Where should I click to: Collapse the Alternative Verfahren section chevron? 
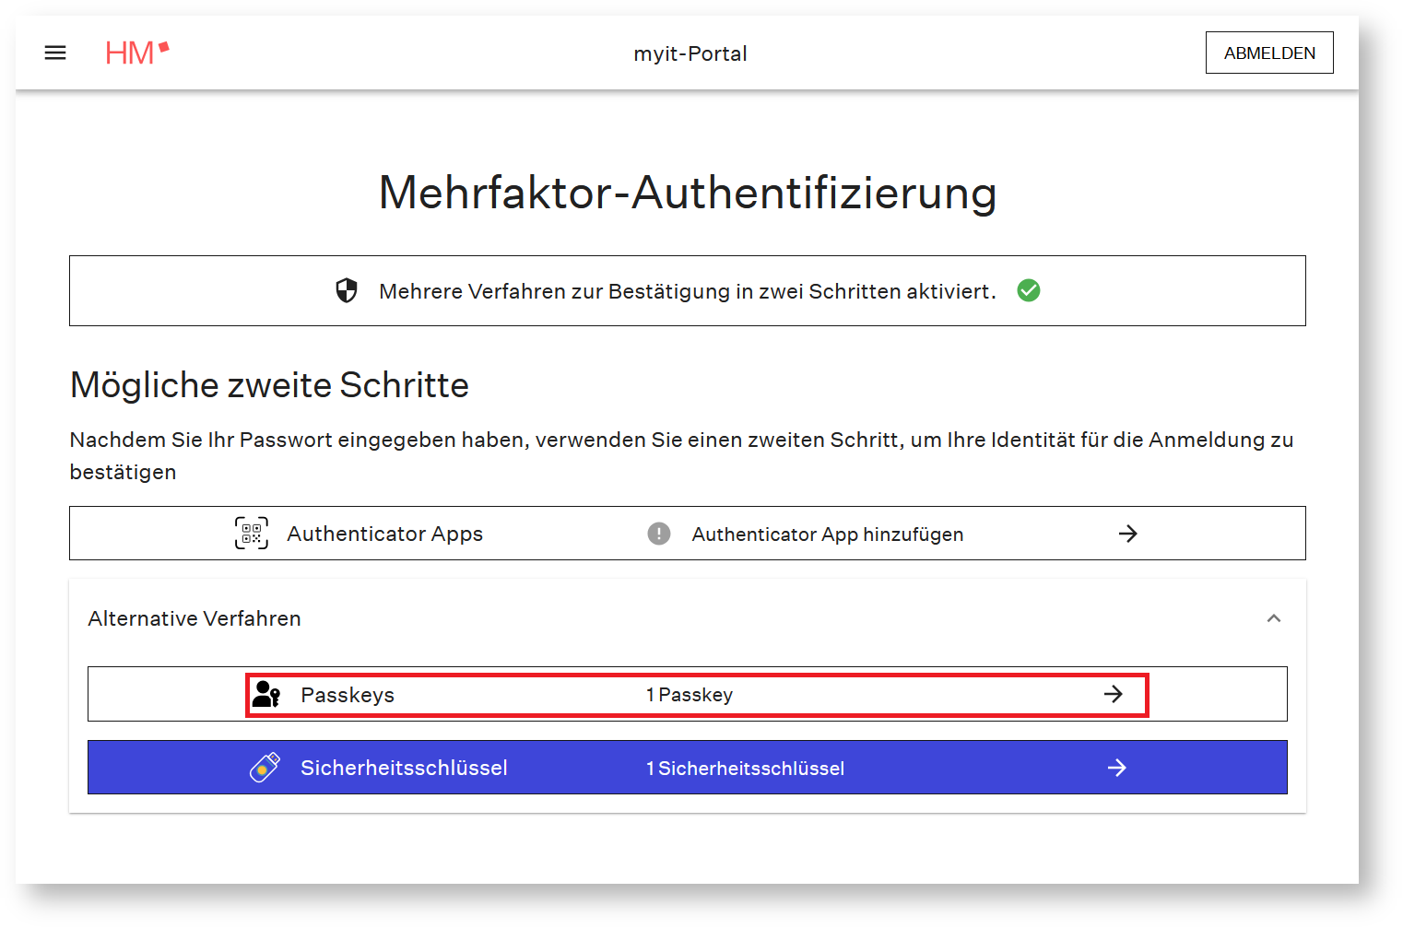1274,618
